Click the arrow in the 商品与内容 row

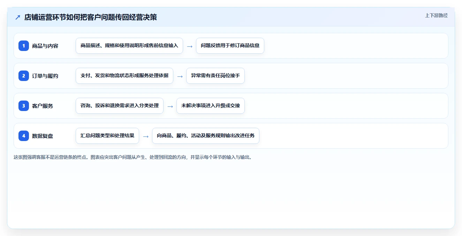click(190, 46)
